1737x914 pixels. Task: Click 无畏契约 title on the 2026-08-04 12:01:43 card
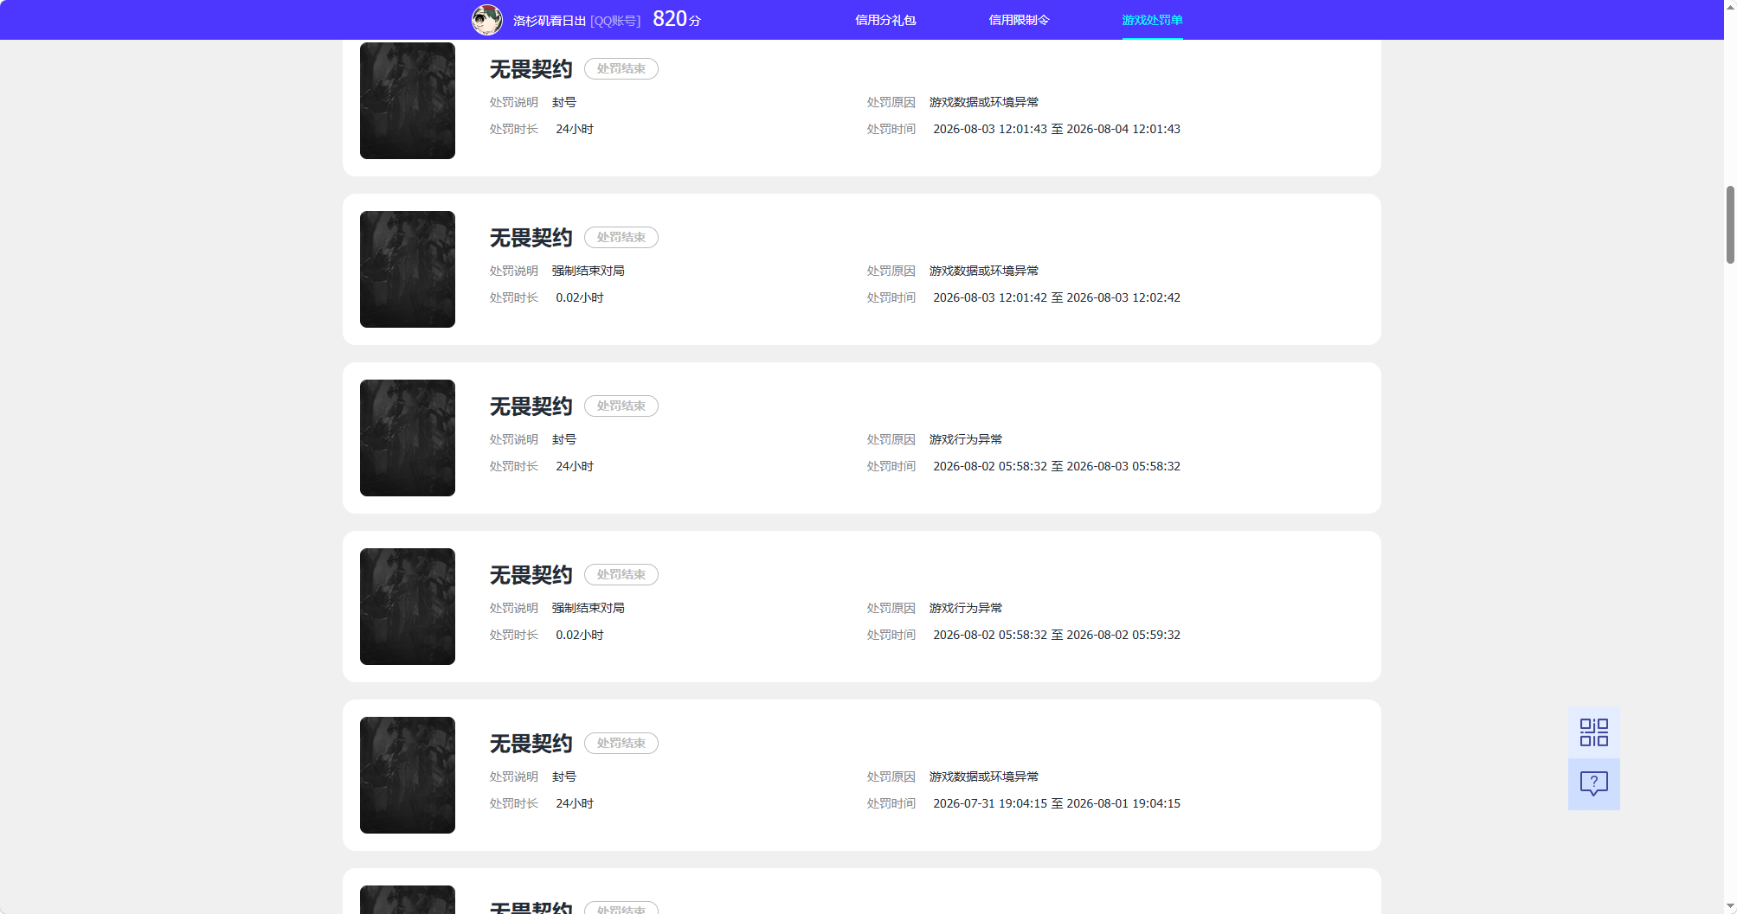click(531, 69)
